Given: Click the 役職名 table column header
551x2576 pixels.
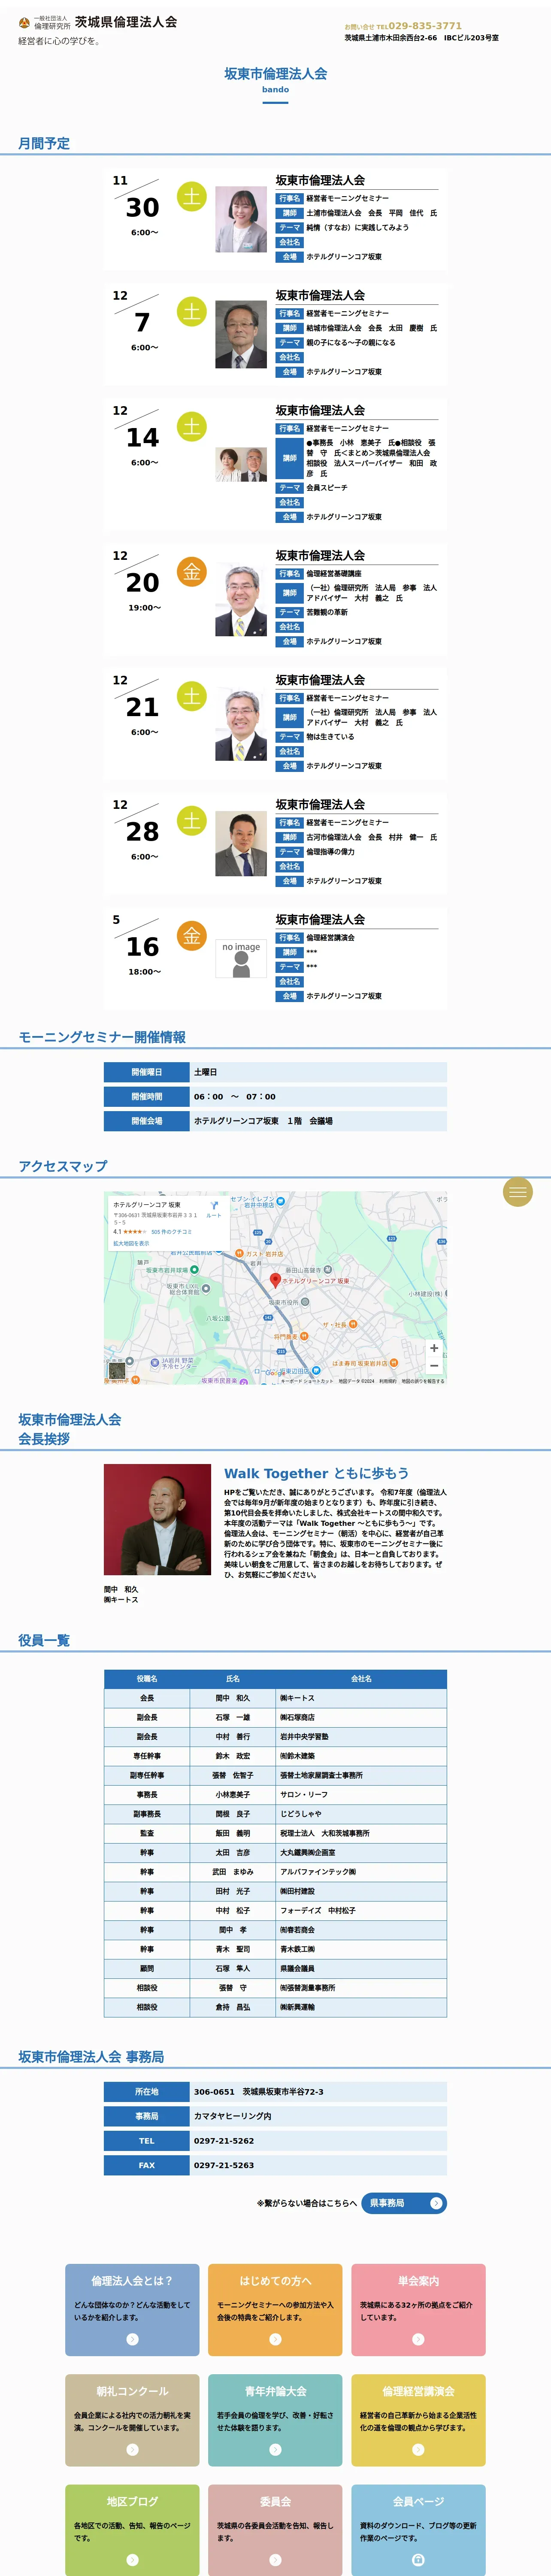Looking at the screenshot, I should pos(147,1679).
